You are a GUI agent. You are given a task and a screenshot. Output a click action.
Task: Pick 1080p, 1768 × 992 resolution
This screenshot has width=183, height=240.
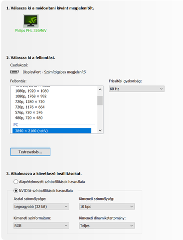click(52, 96)
